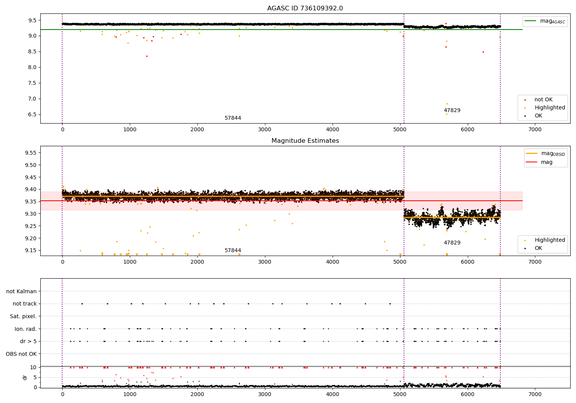Click the '9.25' y-axis tick in middle plot
The height and width of the screenshot is (403, 576).
click(x=31, y=226)
